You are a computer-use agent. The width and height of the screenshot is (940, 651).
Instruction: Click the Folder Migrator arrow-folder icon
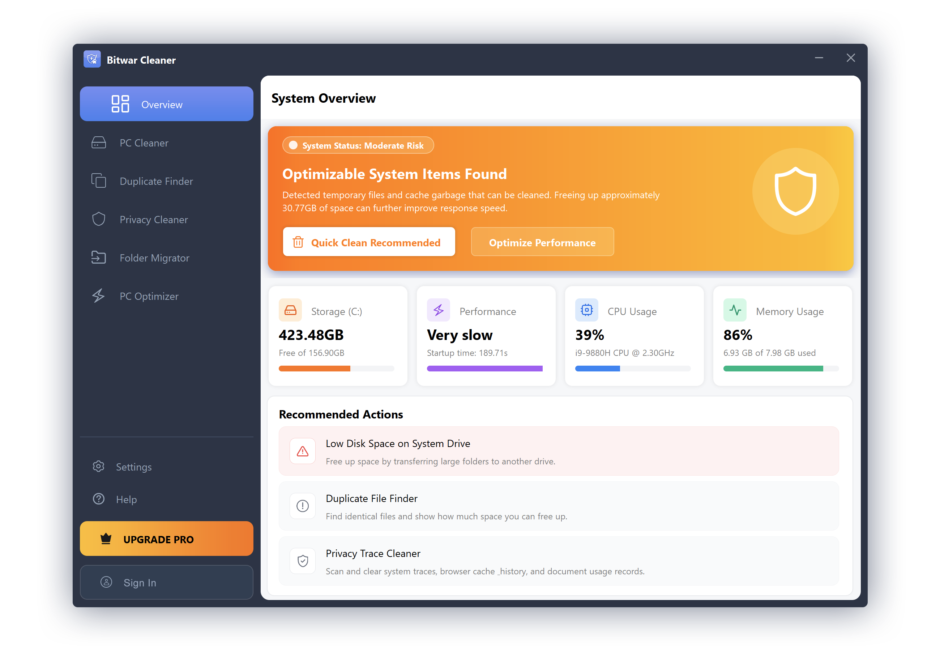click(99, 258)
